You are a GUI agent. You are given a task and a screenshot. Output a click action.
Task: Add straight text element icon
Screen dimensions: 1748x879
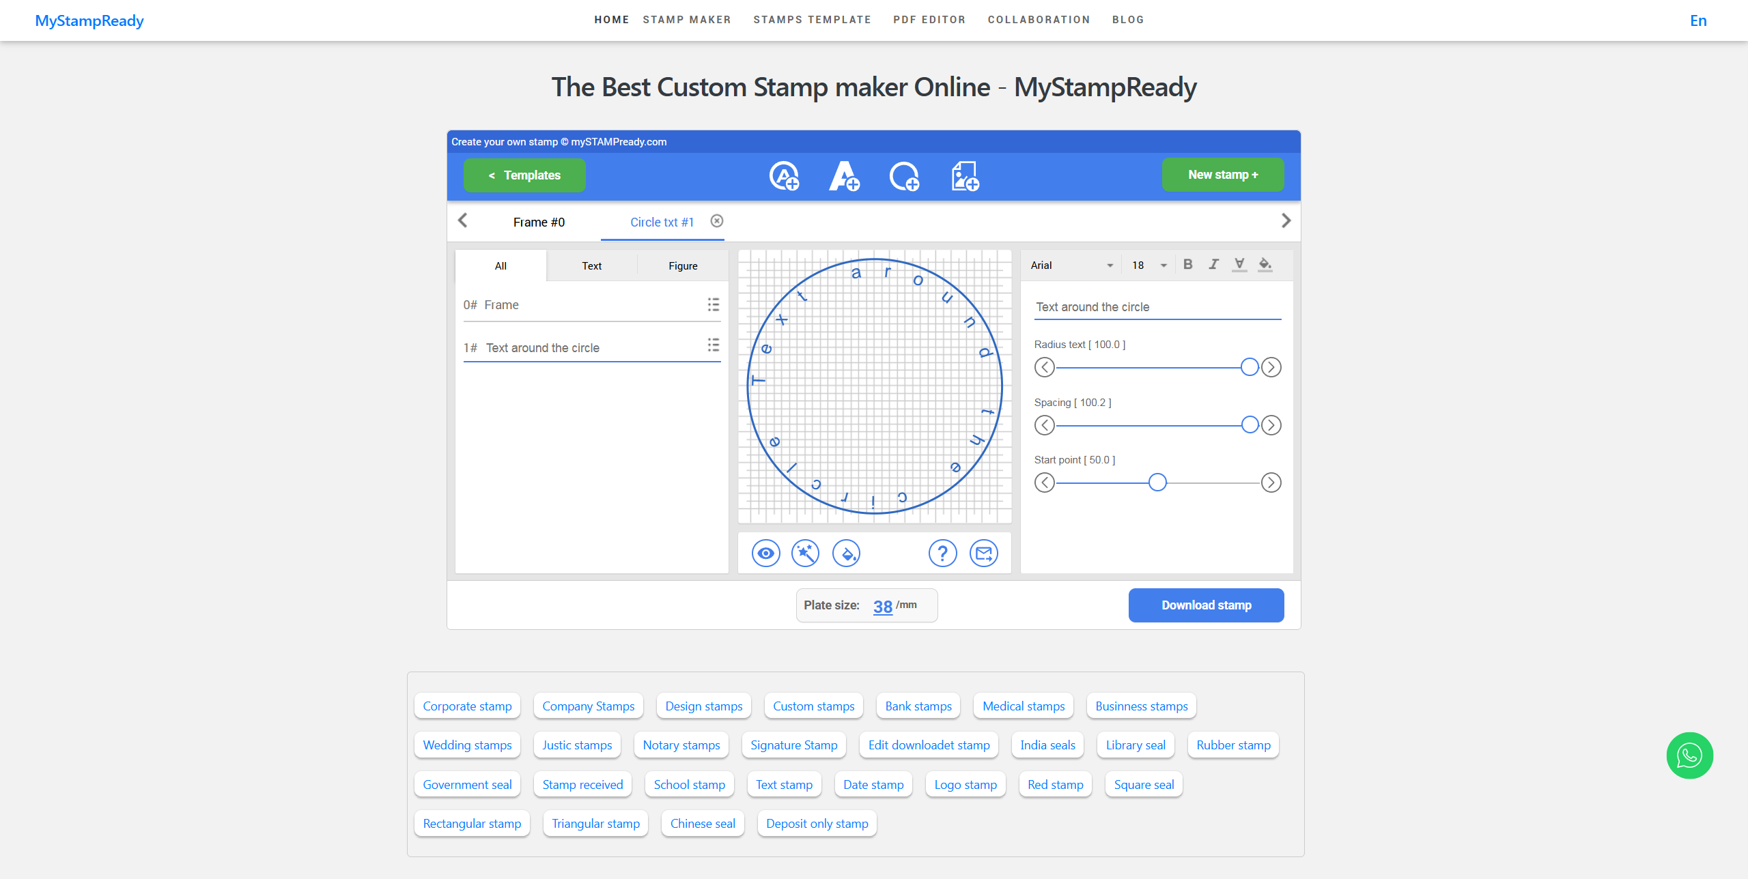(x=844, y=175)
